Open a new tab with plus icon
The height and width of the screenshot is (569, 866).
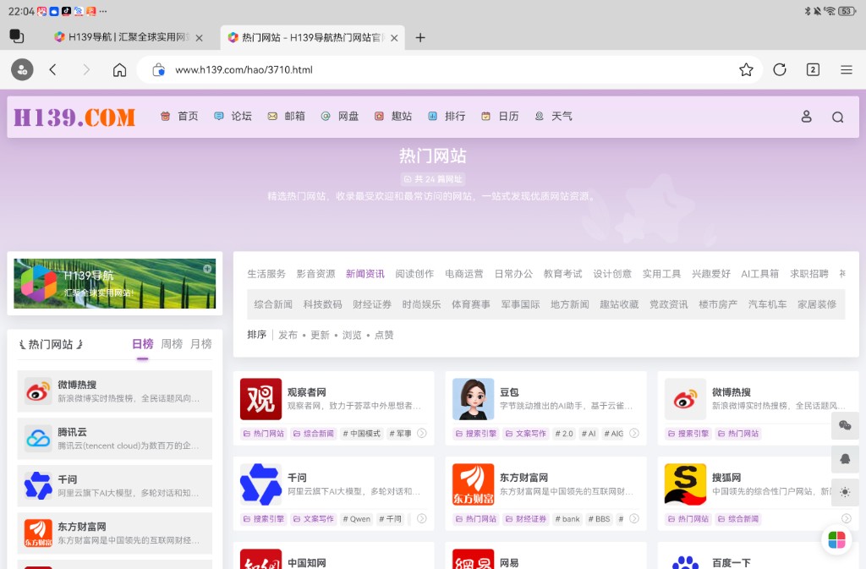(420, 37)
